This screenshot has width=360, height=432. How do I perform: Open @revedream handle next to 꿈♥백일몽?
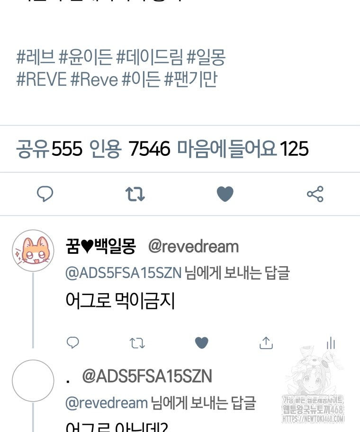pos(193,247)
